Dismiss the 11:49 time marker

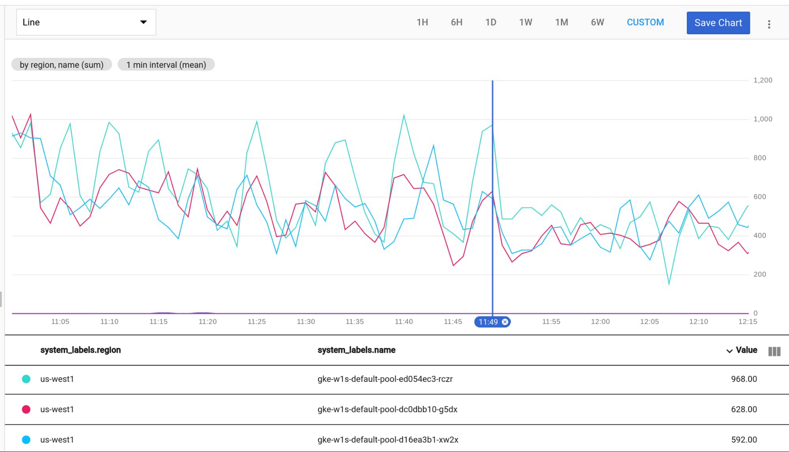coord(505,322)
